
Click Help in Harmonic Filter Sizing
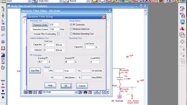coord(50,85)
